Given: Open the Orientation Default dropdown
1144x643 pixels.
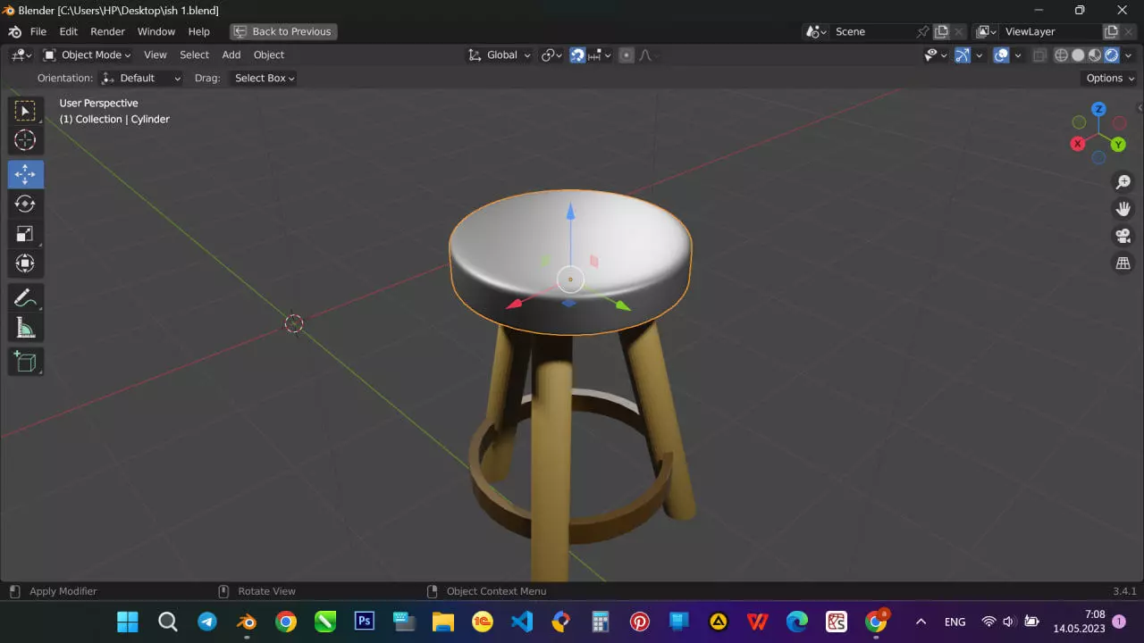Looking at the screenshot, I should tap(141, 79).
